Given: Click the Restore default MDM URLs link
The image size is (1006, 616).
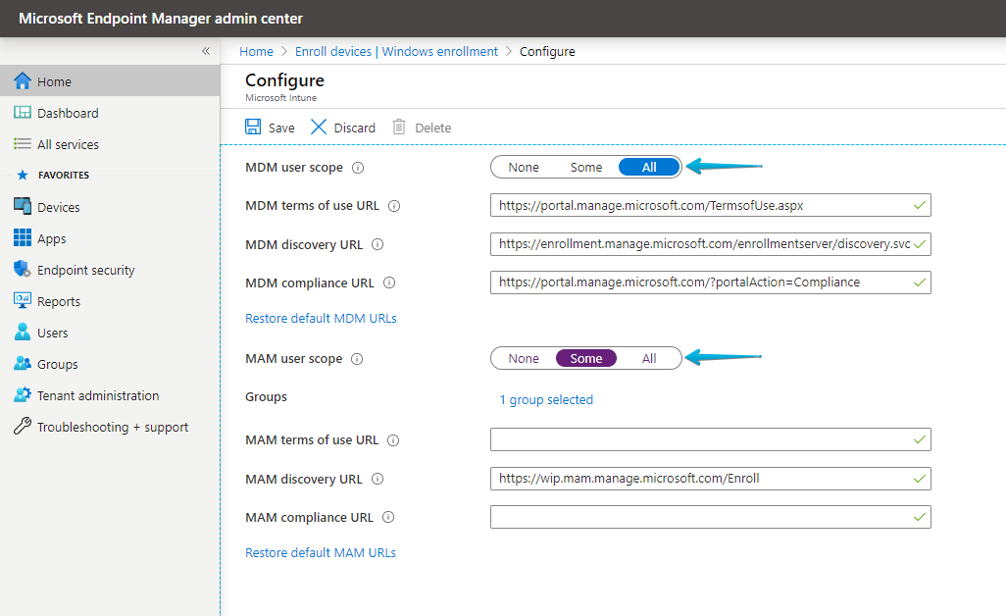Looking at the screenshot, I should coord(321,318).
